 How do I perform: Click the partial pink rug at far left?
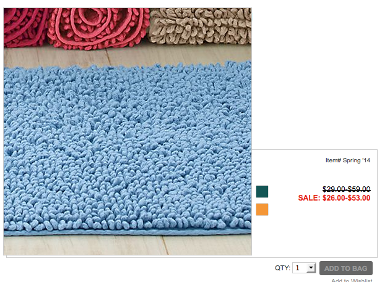pyautogui.click(x=25, y=27)
